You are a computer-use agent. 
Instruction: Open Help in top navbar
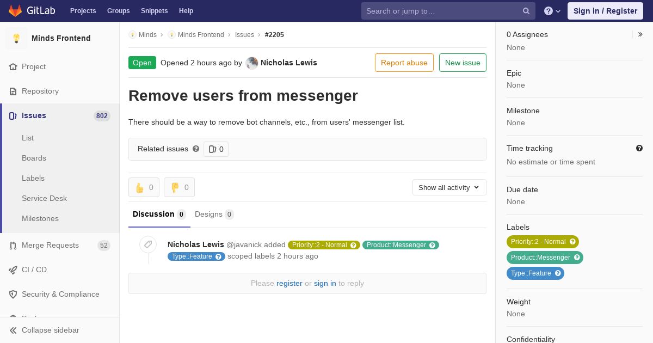pyautogui.click(x=186, y=11)
